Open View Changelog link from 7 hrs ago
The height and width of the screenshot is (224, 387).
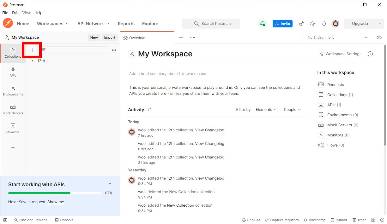coord(209,130)
